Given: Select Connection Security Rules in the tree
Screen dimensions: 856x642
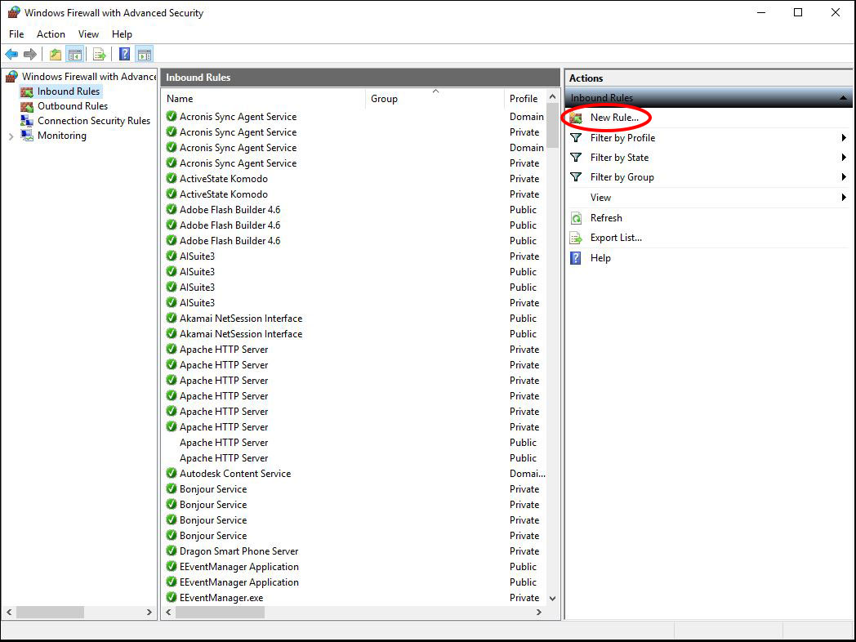Looking at the screenshot, I should coord(93,121).
